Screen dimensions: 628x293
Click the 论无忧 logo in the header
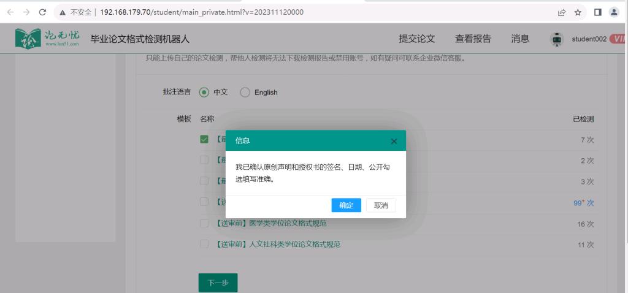click(x=48, y=39)
